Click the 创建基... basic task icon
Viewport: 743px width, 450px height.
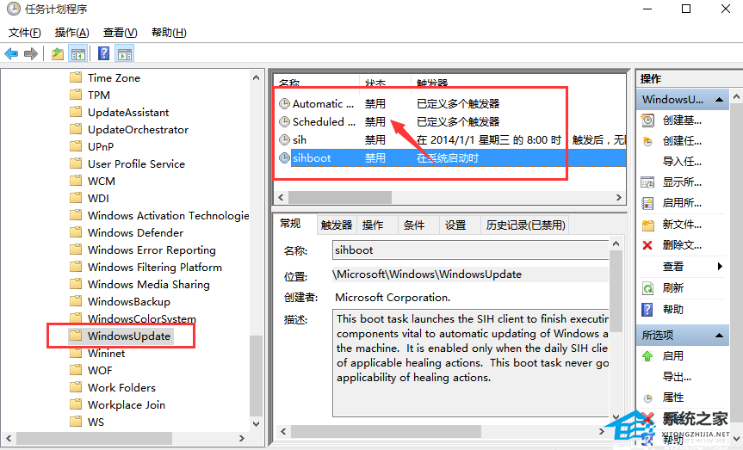coord(647,120)
